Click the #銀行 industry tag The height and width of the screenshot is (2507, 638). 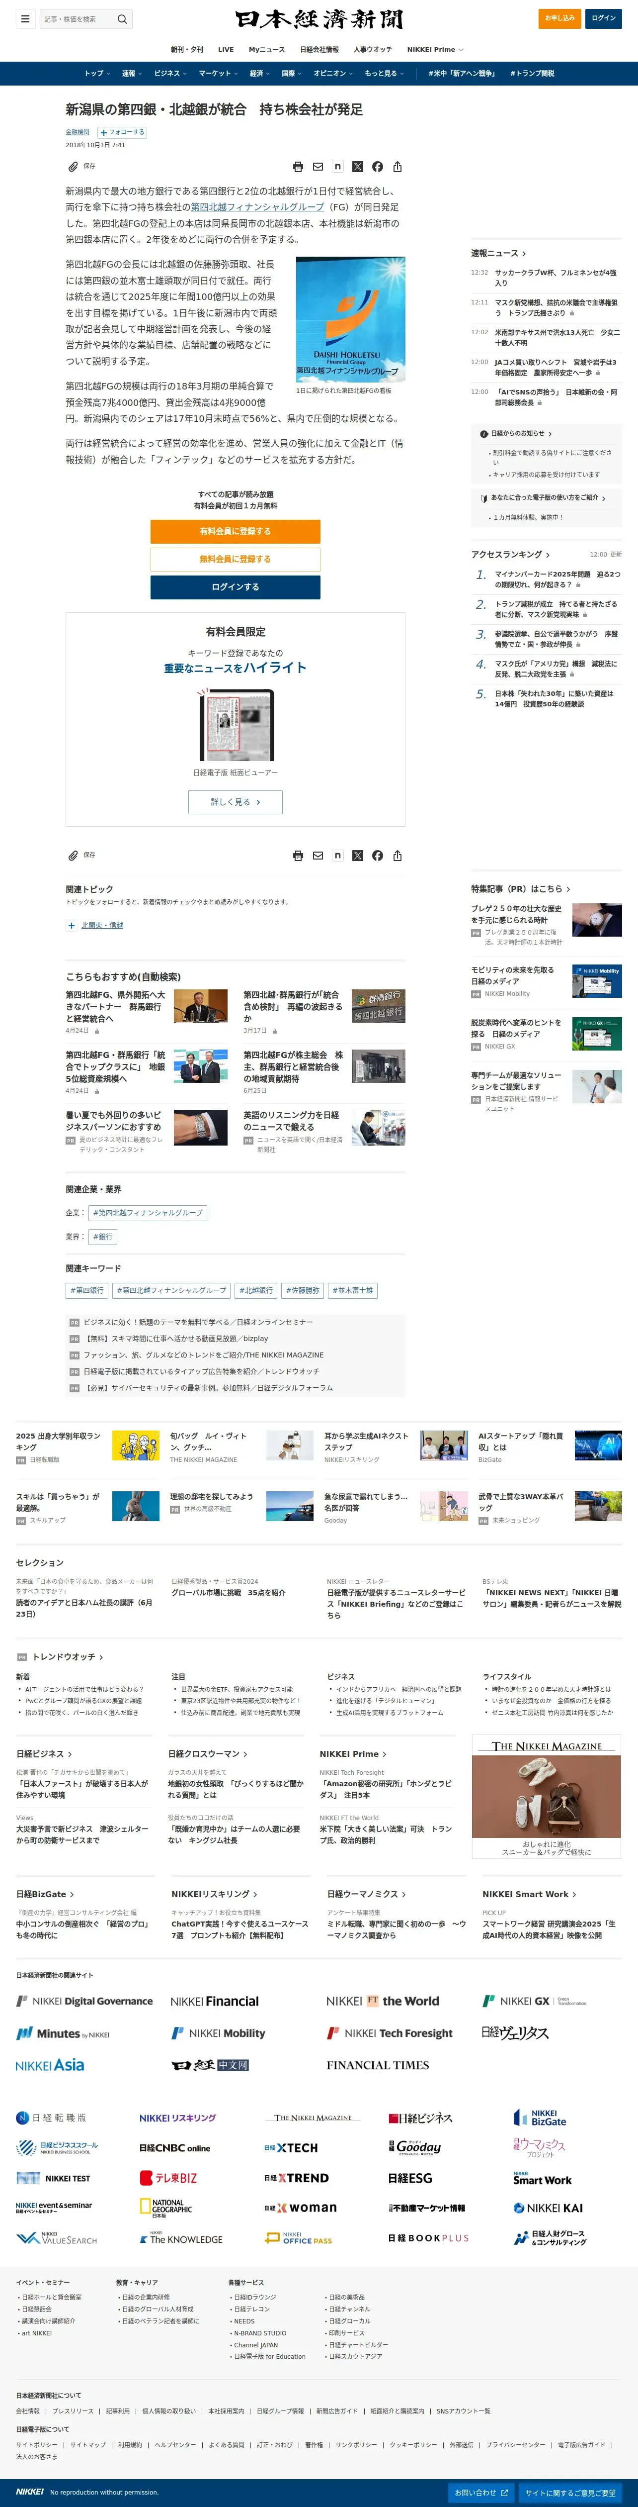(103, 1237)
